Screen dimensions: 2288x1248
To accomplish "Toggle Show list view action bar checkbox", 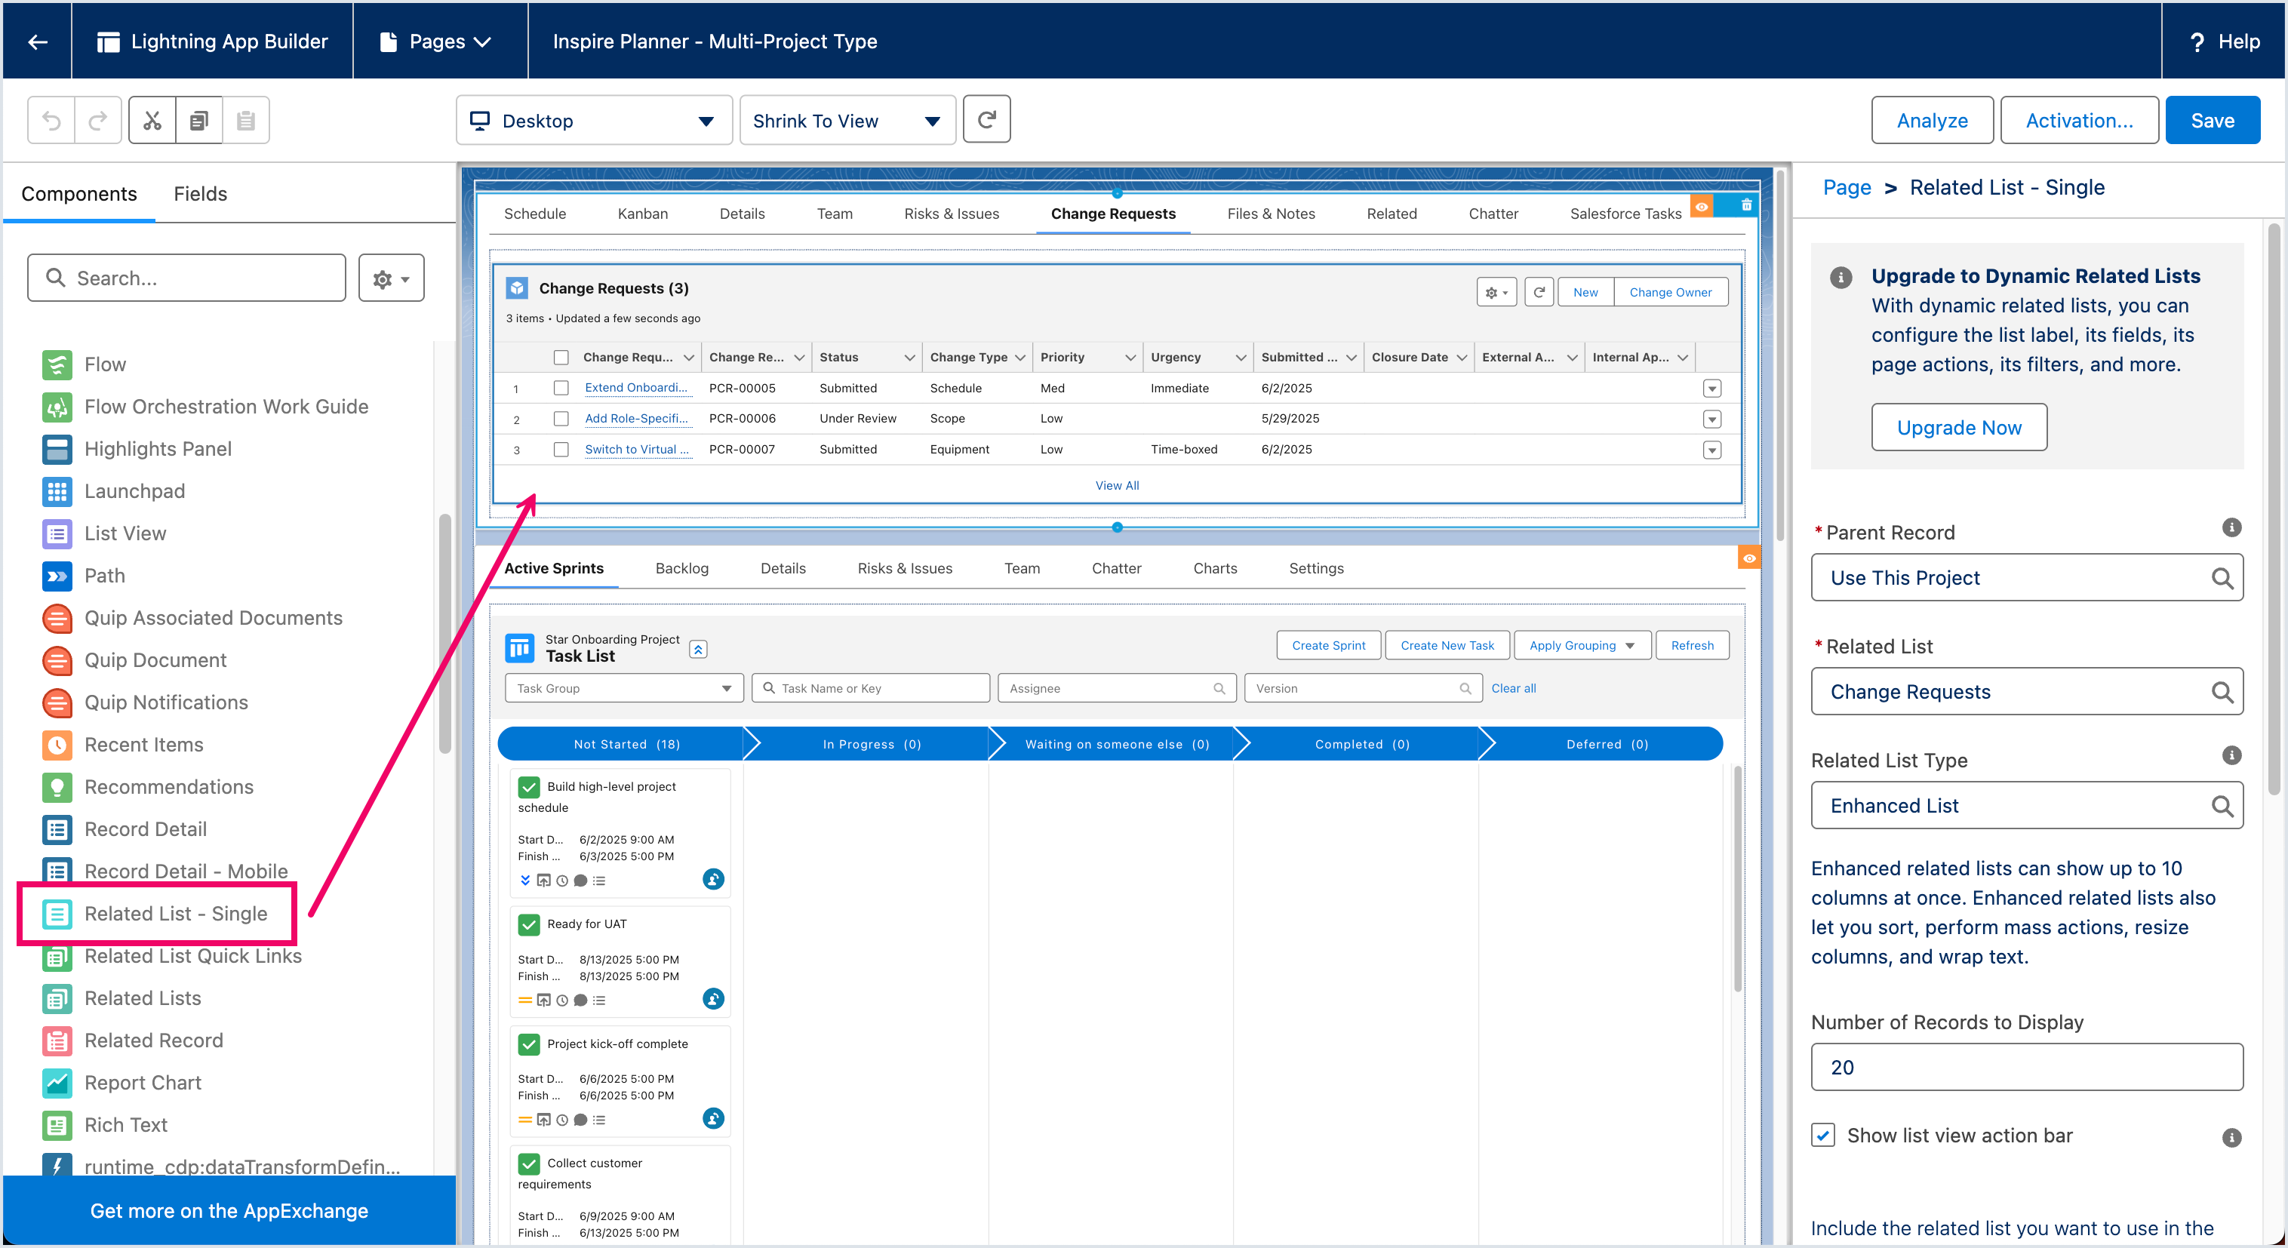I will click(1822, 1135).
